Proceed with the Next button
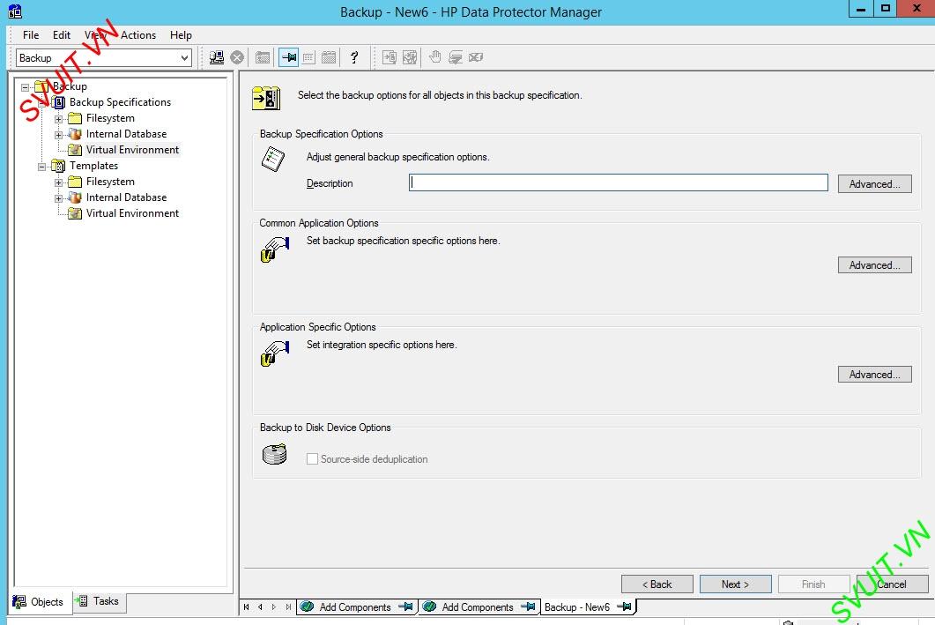This screenshot has height=625, width=935. pos(735,584)
